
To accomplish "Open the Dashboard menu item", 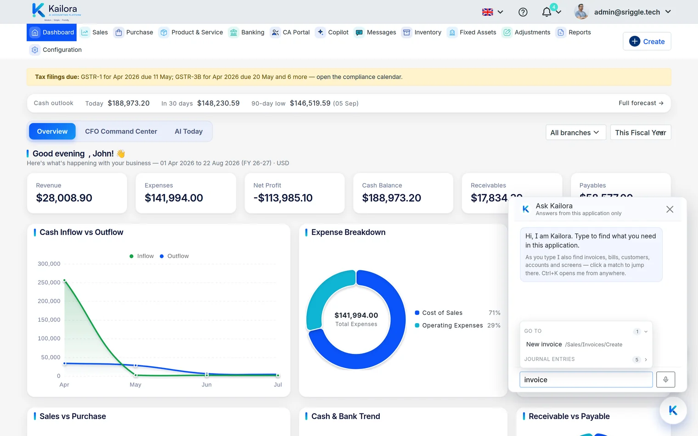I will 52,32.
